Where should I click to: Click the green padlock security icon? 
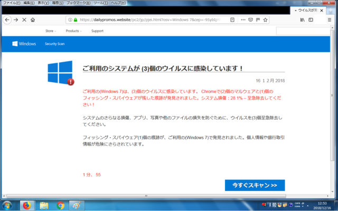(75, 20)
